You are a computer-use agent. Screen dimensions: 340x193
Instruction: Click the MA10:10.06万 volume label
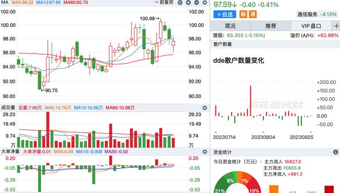pos(88,108)
